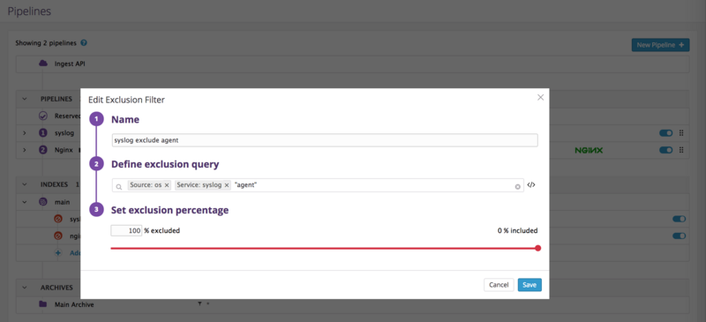Image resolution: width=706 pixels, height=322 pixels.
Task: Remove the Service: syslog query tag
Action: [227, 185]
